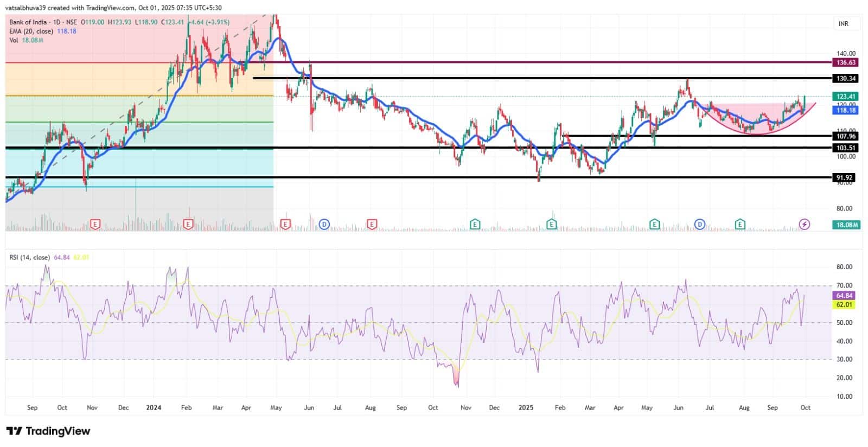This screenshot has width=868, height=447.
Task: Click the purple lightning event icon
Action: (805, 224)
